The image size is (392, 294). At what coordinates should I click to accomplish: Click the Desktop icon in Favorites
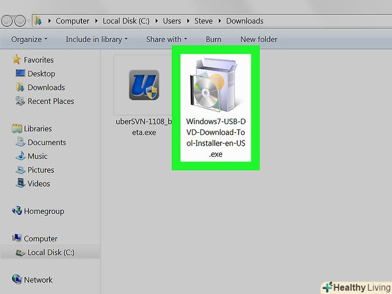click(x=20, y=74)
